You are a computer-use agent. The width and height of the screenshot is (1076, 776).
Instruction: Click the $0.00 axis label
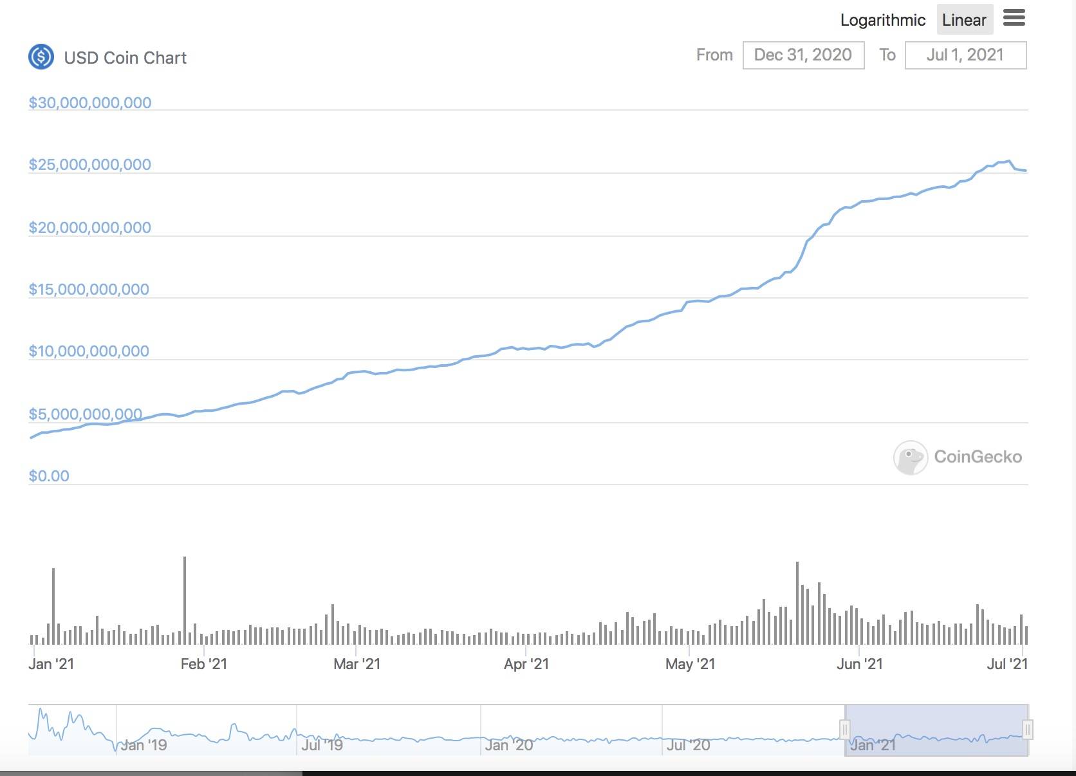[49, 476]
